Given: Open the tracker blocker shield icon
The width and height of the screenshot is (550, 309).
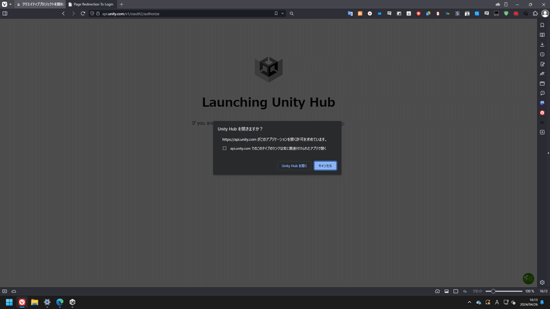Looking at the screenshot, I should pos(92,14).
